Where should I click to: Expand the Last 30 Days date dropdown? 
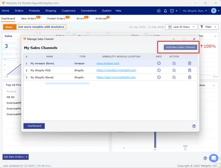point(181,27)
